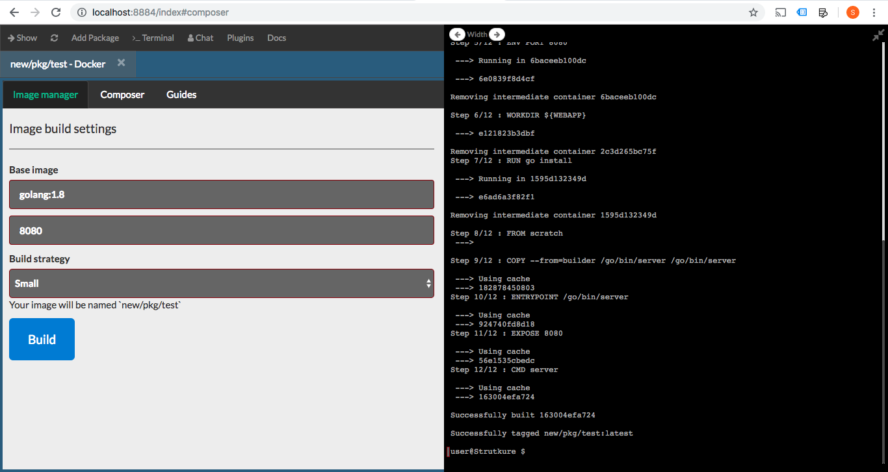Viewport: 888px width, 472px height.
Task: Click the notes pencil extension icon
Action: point(823,12)
